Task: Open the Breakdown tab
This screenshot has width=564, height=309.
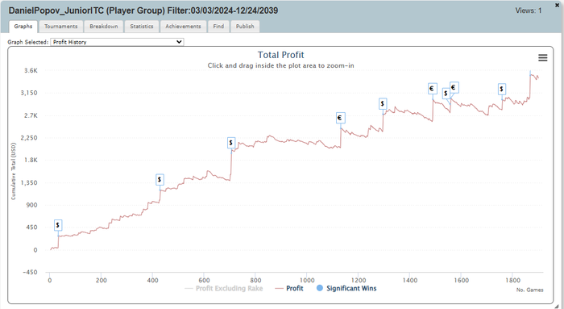Action: (104, 27)
